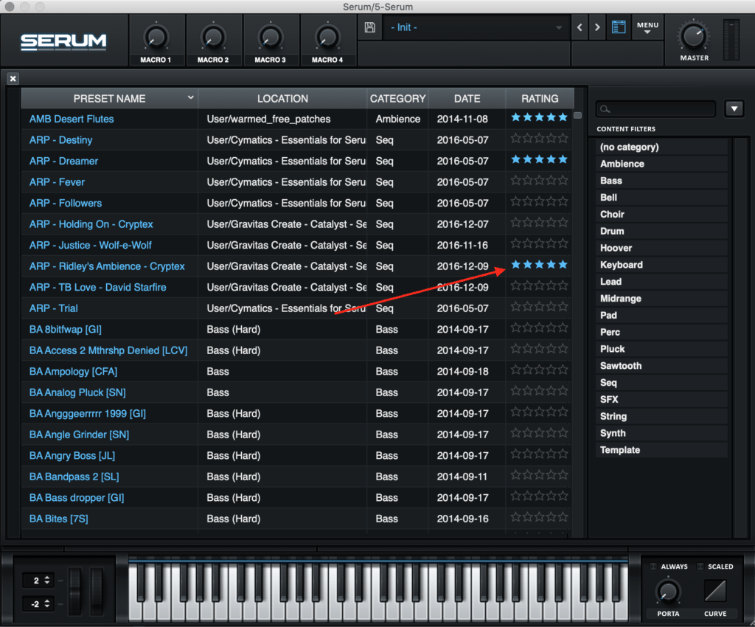Set star rating for BA Analog Pluck [SN]

tap(539, 391)
